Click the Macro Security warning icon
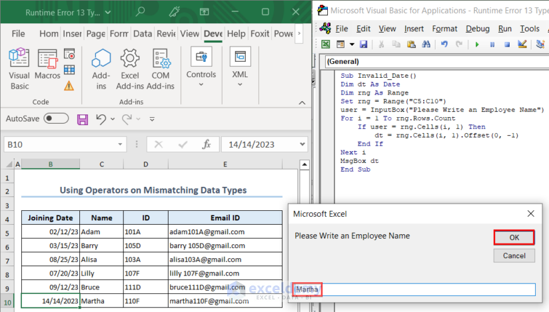Screen dimensions: 549x312 tap(69, 85)
